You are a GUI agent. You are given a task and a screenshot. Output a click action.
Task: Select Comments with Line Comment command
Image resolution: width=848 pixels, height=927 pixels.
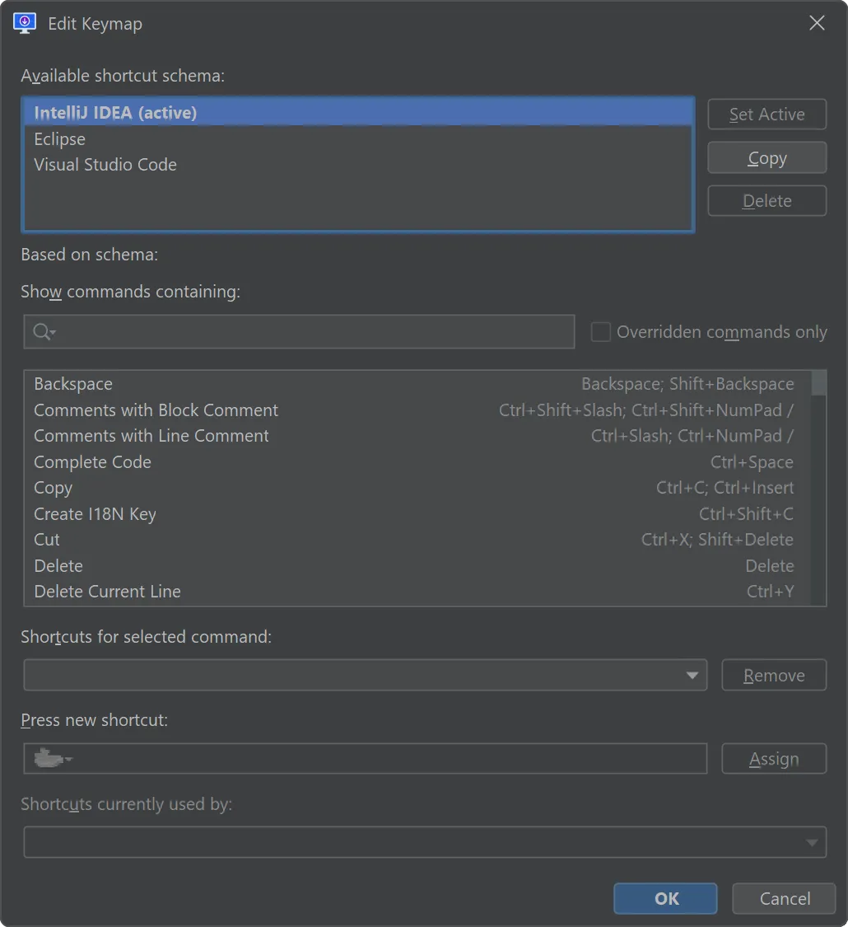click(x=417, y=436)
